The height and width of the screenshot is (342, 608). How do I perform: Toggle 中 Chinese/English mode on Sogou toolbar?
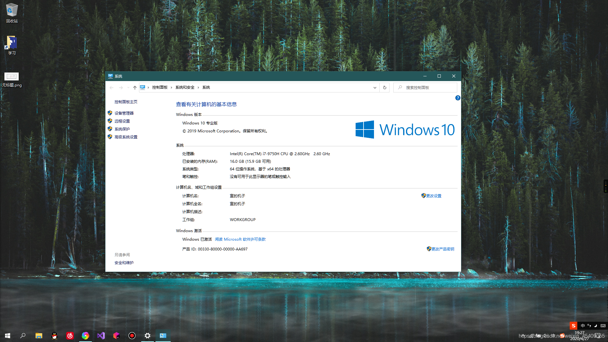[x=583, y=326]
